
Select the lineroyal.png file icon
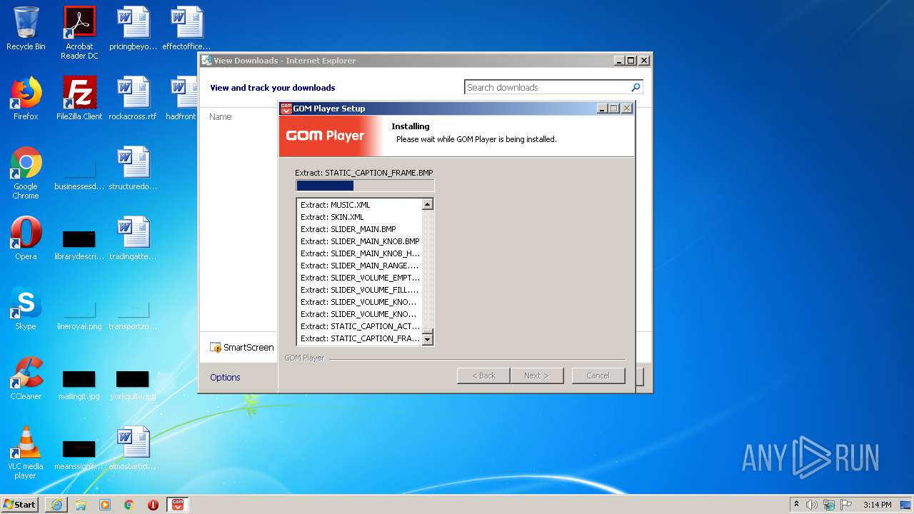point(79,314)
